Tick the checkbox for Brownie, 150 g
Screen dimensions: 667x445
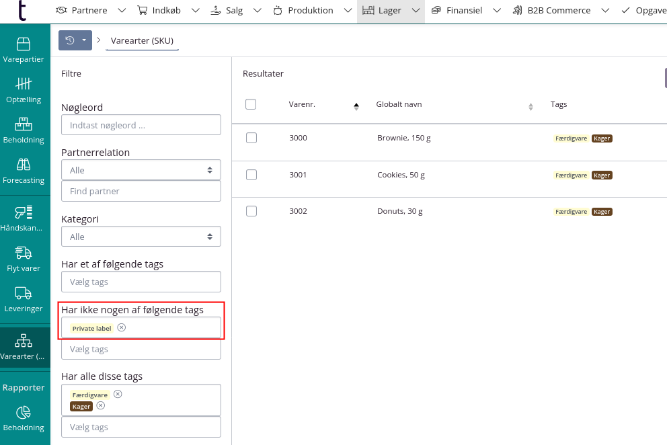251,138
